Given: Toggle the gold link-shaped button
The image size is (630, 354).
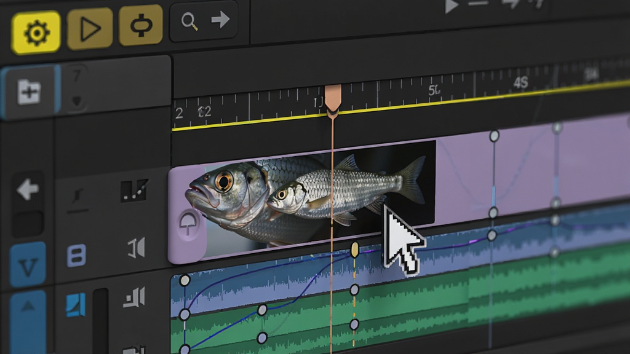Looking at the screenshot, I should coord(141,25).
